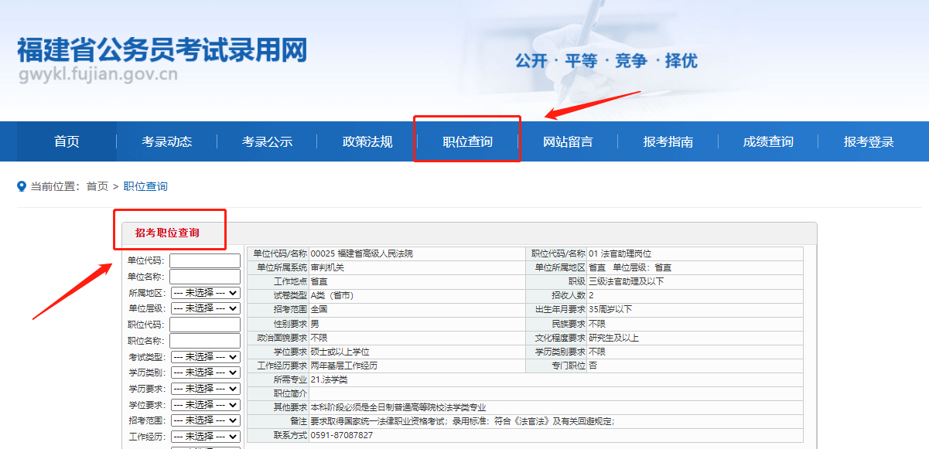Open 网站留言 from the nav bar

coord(568,142)
